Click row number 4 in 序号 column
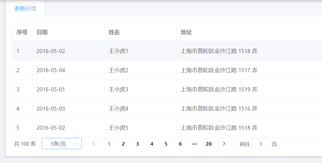The image size is (322, 163). [x=18, y=108]
